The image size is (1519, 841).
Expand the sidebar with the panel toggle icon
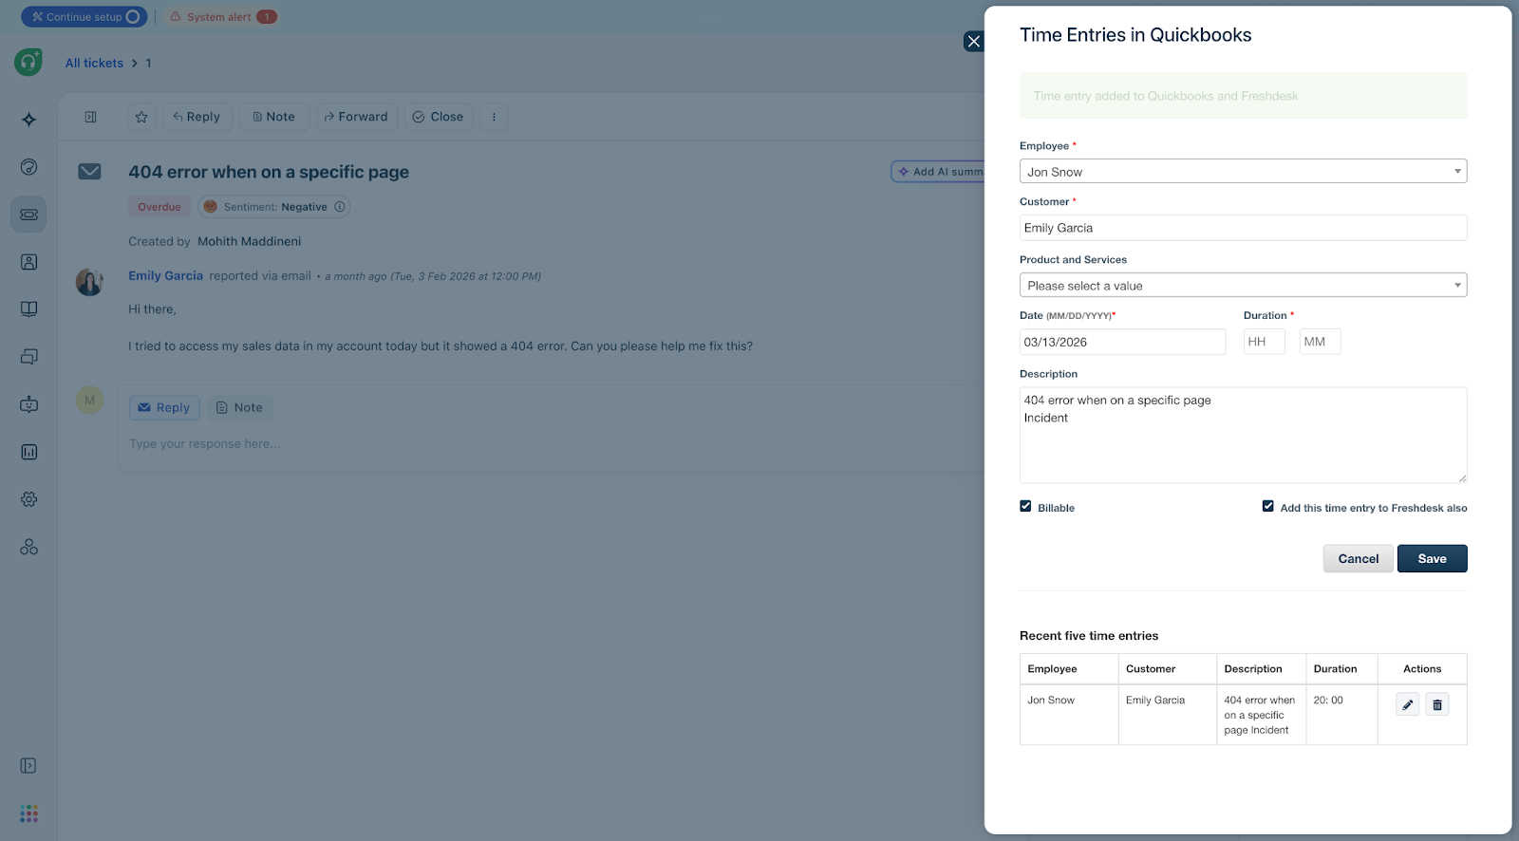pyautogui.click(x=28, y=766)
